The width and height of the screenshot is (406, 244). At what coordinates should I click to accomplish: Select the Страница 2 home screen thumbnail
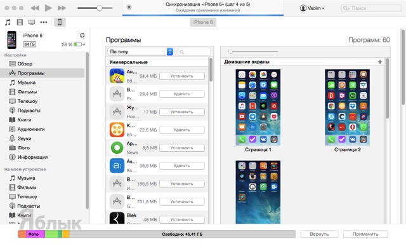(x=347, y=107)
